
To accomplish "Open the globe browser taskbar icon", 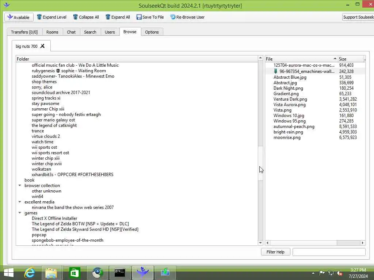I will (x=97, y=273).
